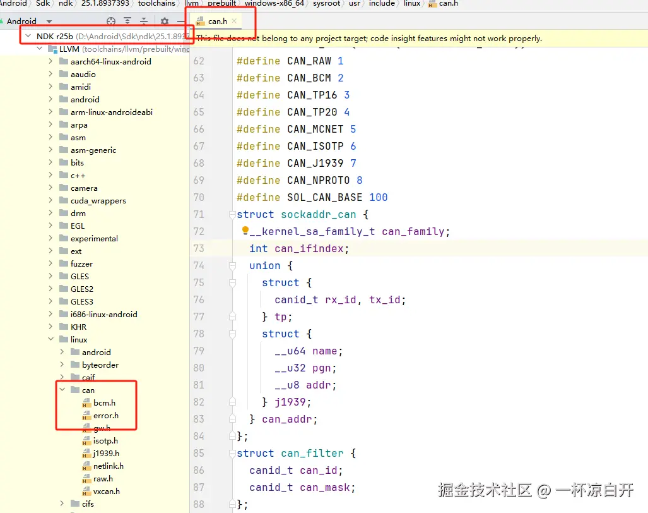Viewport: 648px width, 513px height.
Task: Click fold end marker at line 83
Action: [x=232, y=419]
